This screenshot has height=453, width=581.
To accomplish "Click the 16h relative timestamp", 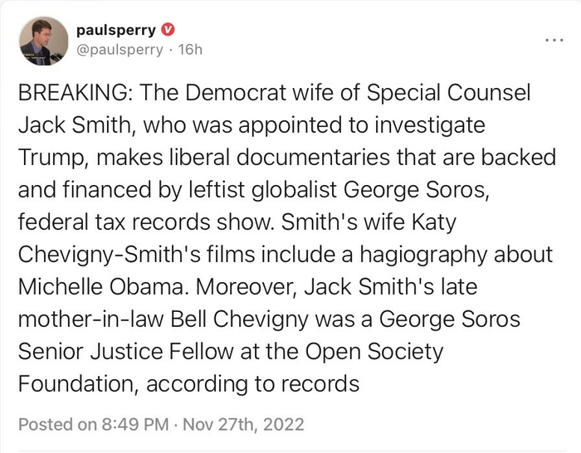I will pos(190,50).
